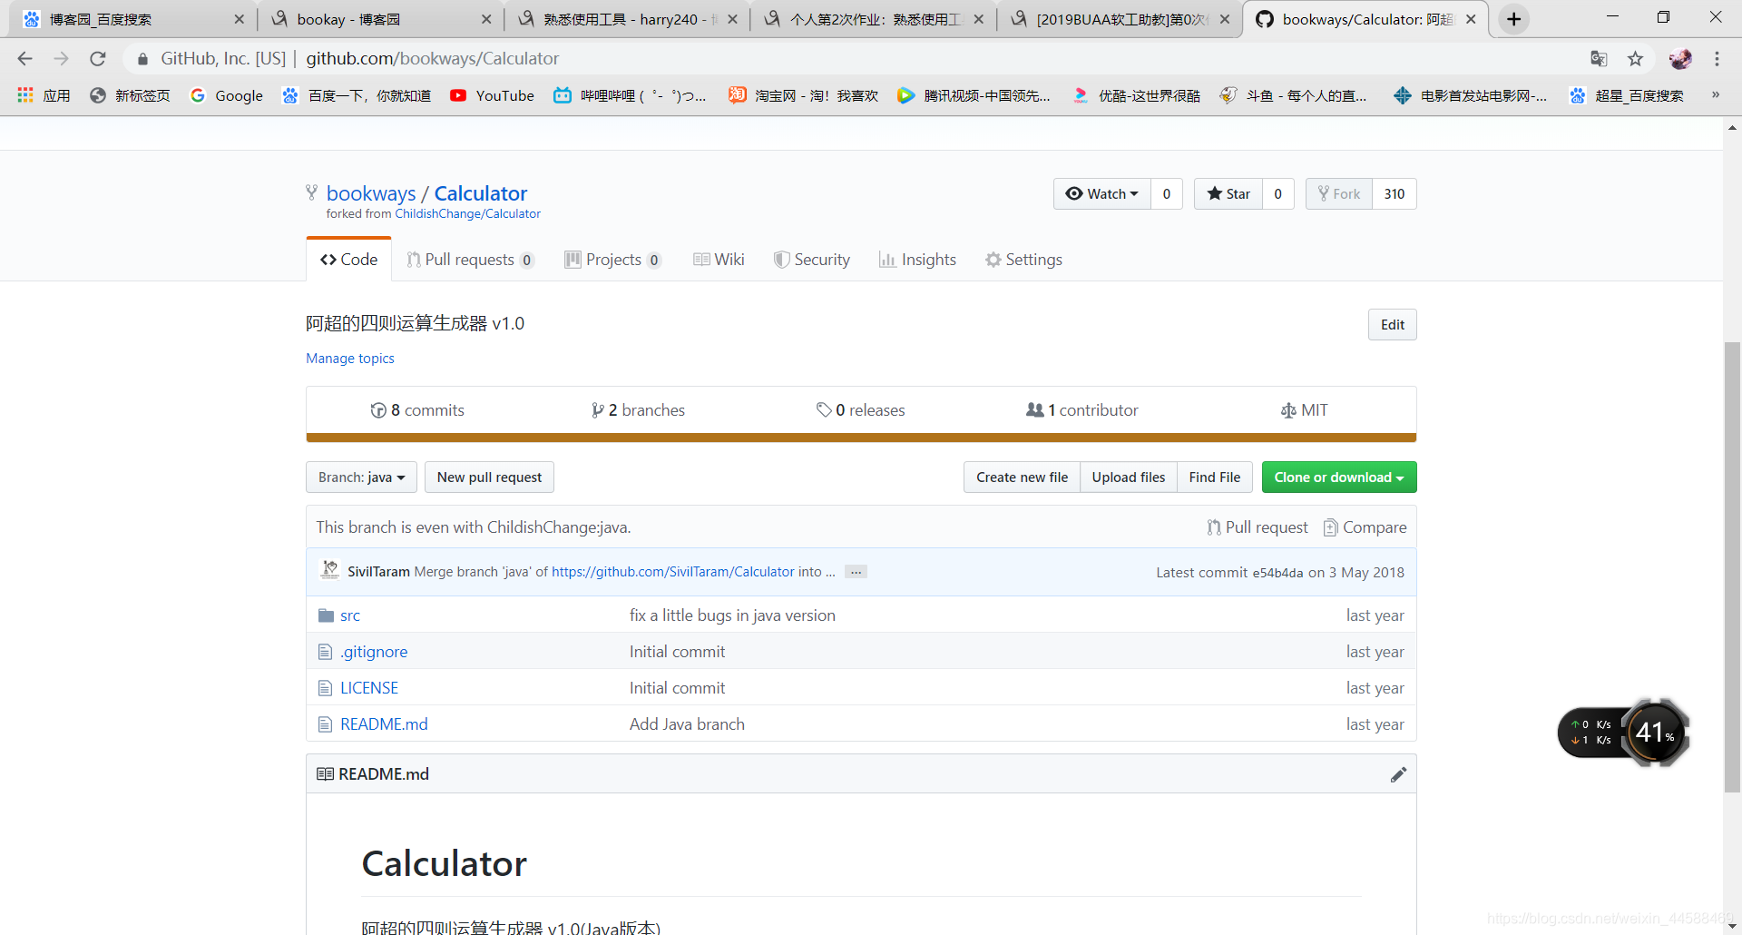The image size is (1742, 935).
Task: Open the .gitignore file
Action: pyautogui.click(x=374, y=652)
